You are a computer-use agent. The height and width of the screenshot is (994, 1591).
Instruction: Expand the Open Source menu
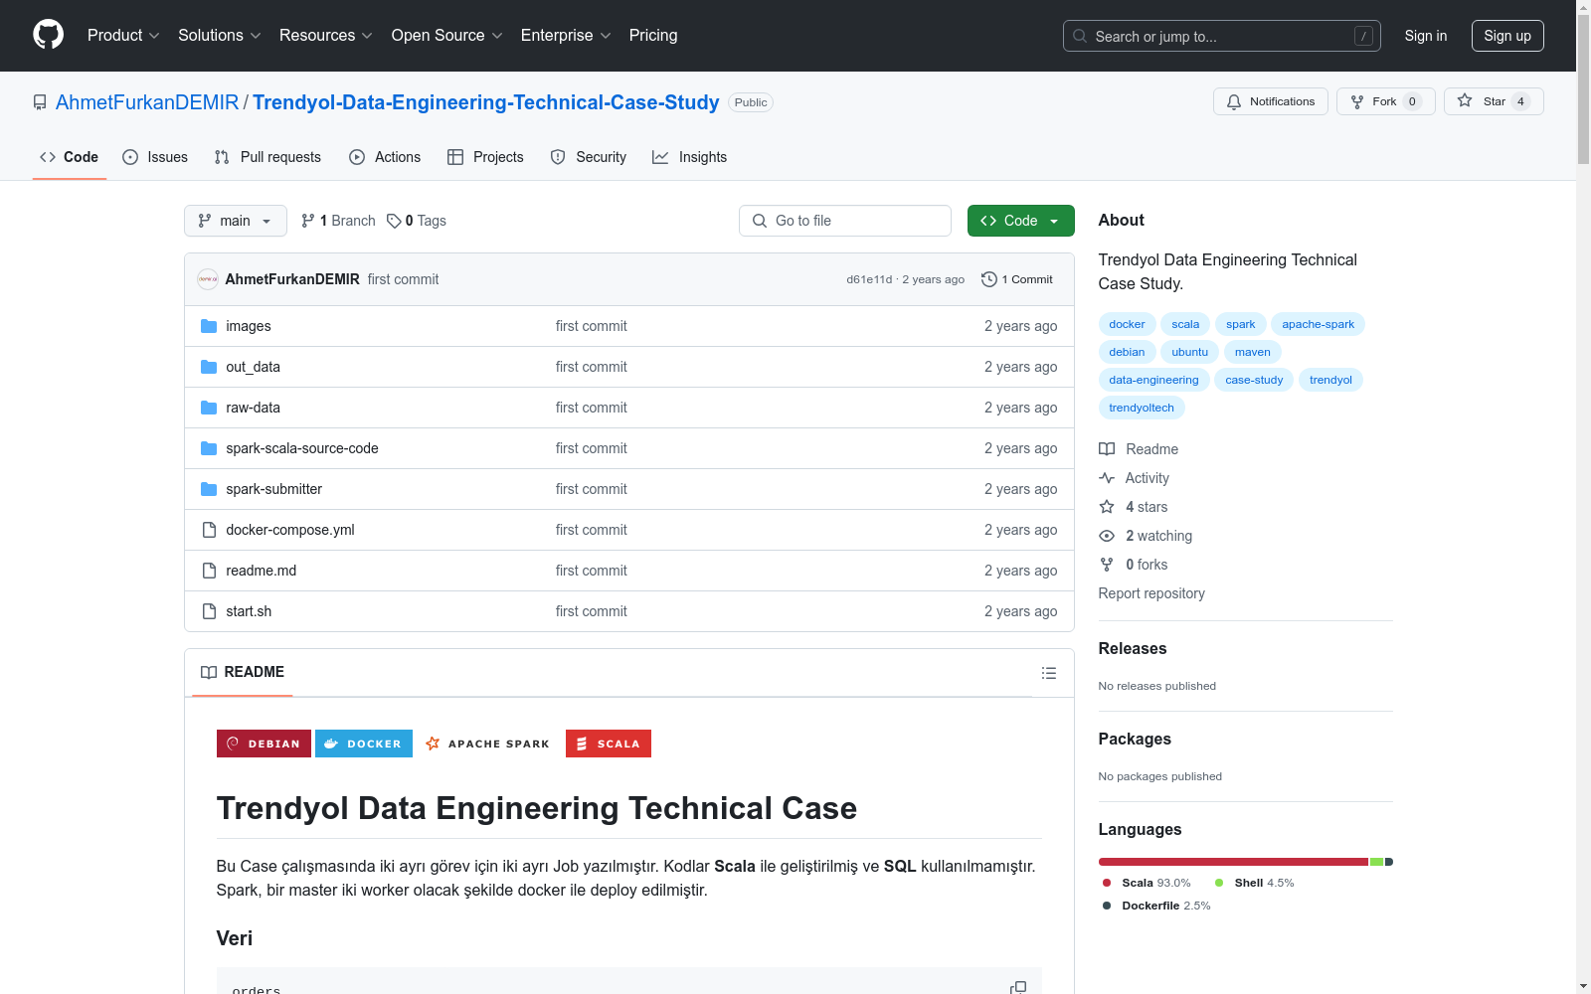[447, 36]
